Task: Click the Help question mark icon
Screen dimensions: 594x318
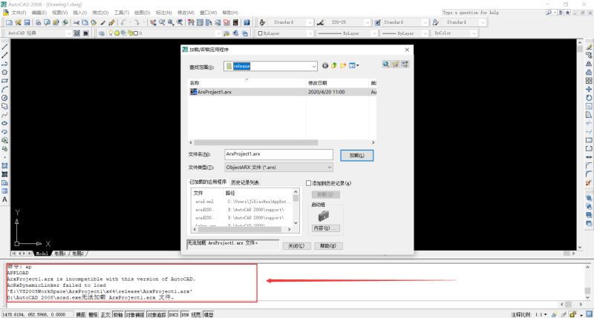Action: [x=247, y=22]
